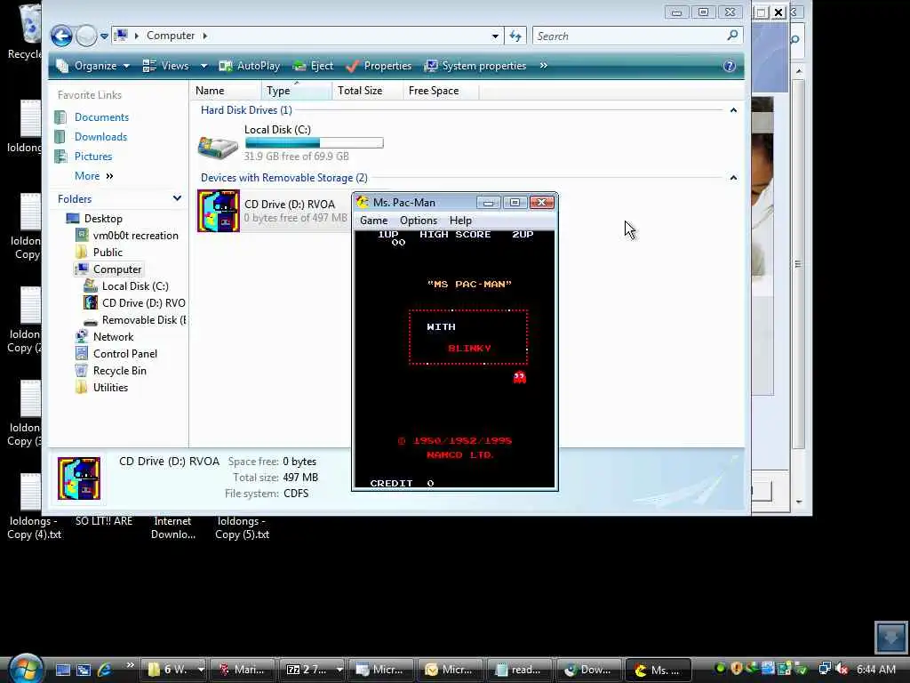Show more toolbar commands via chevron
This screenshot has height=683, width=910.
point(543,66)
